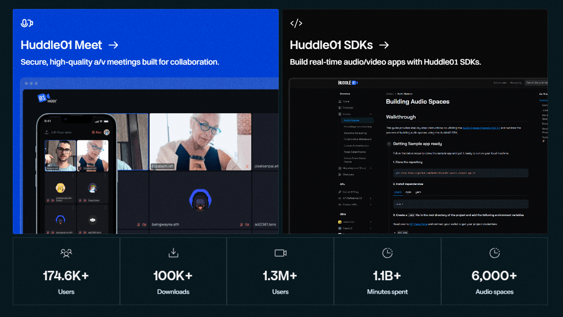The width and height of the screenshot is (563, 317).
Task: Switch to the pnpm tab
Action: pyautogui.click(x=398, y=192)
